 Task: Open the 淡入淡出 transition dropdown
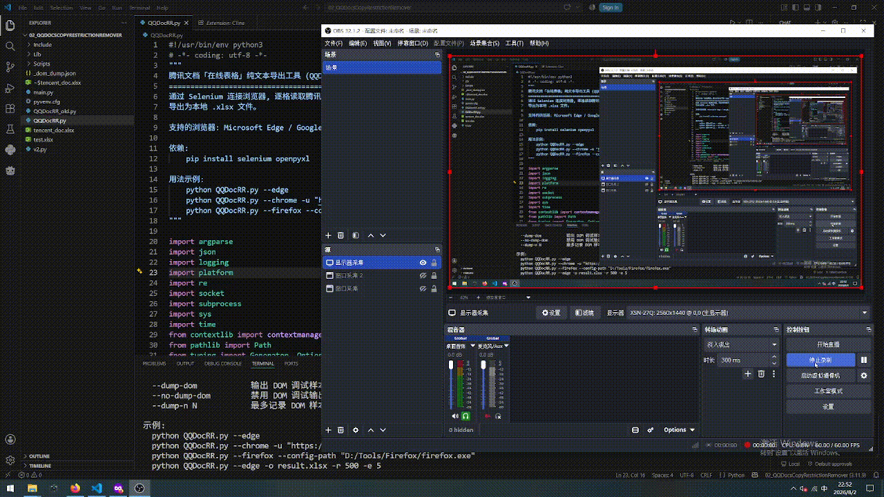coord(741,344)
